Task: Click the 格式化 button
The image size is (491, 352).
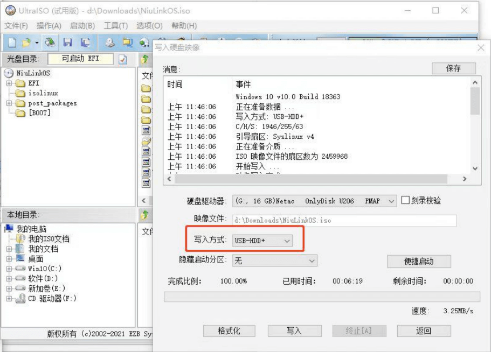Action: [229, 331]
